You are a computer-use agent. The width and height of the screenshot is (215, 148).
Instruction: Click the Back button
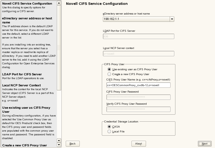coord(73,144)
